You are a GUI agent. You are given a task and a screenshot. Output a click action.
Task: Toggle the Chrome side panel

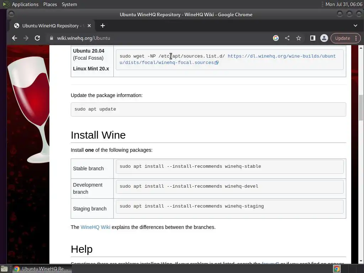click(x=313, y=38)
